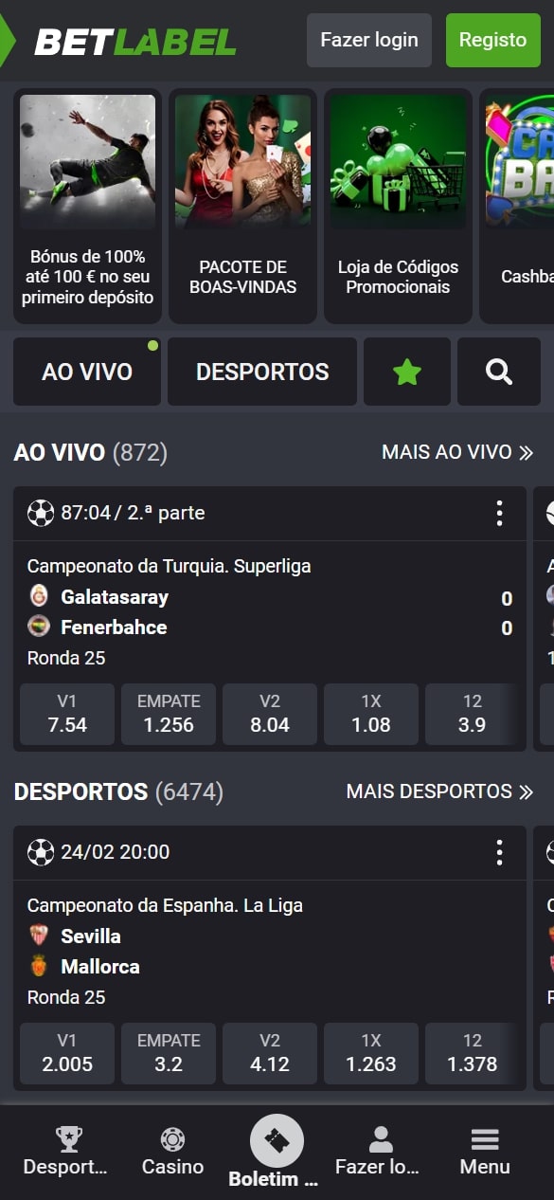554x1200 pixels.
Task: Click the Fazer login header button
Action: click(369, 40)
